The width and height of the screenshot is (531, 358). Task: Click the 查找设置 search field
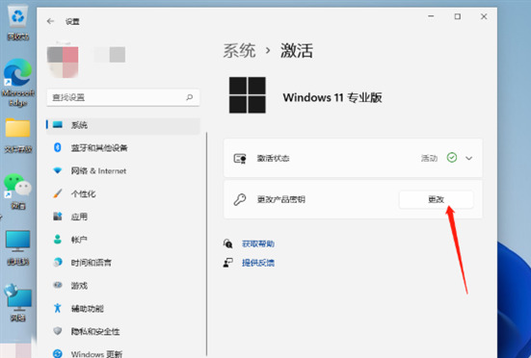click(123, 97)
